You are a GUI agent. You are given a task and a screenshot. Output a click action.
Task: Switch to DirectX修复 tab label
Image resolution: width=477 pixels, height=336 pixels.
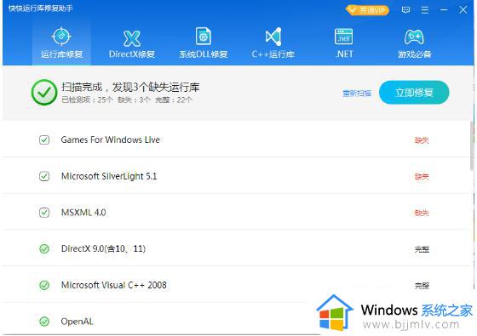pyautogui.click(x=132, y=54)
